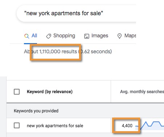This screenshot has height=137, width=164.
Task: Click inside the Google search query field
Action: 77,13
